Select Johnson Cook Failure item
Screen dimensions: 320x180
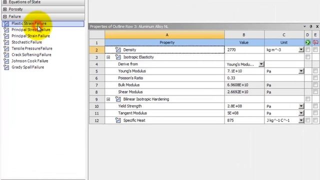[30, 61]
